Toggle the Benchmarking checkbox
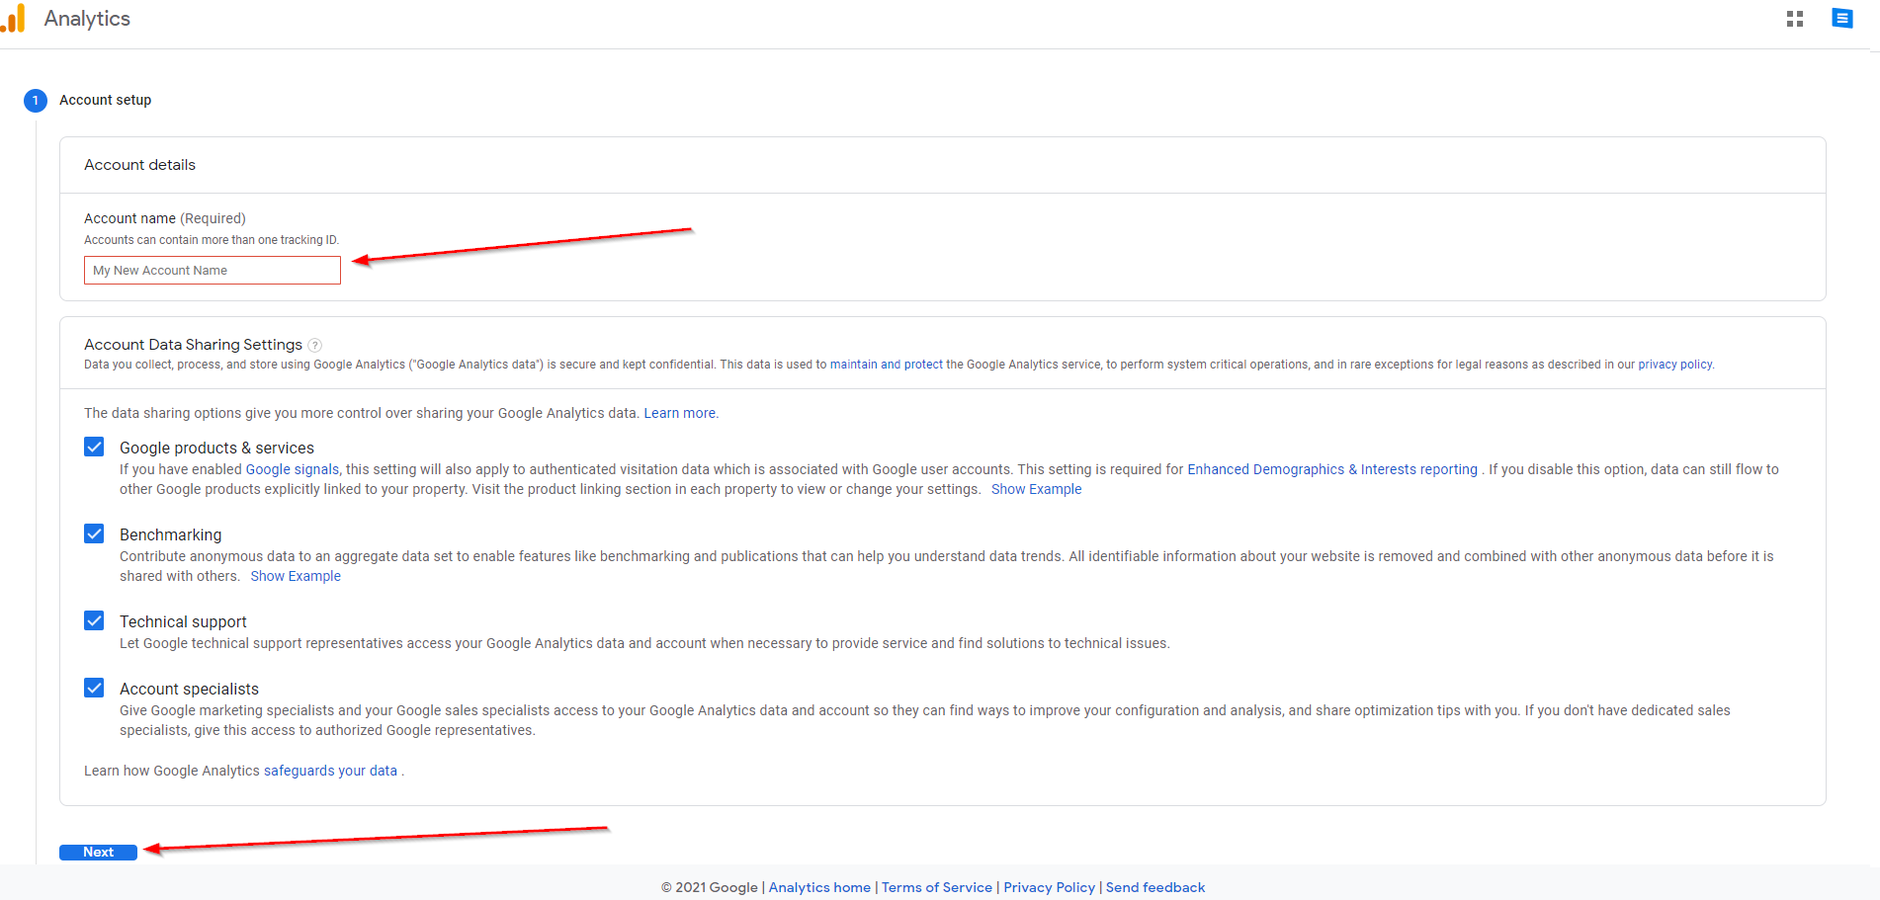The width and height of the screenshot is (1880, 900). pyautogui.click(x=94, y=534)
